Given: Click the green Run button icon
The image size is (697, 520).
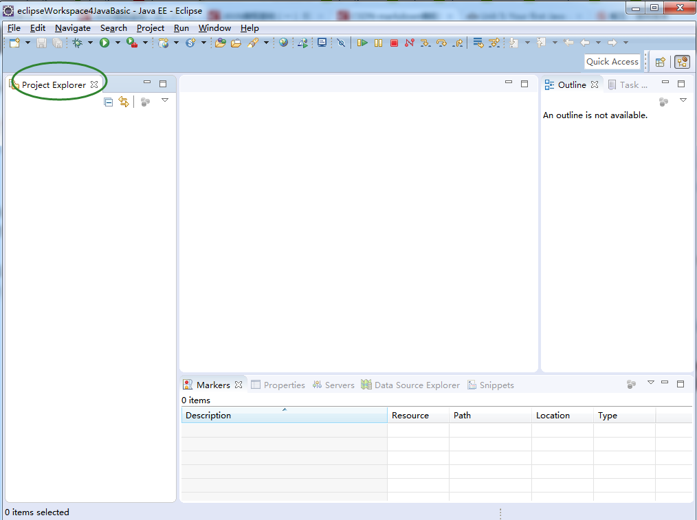Looking at the screenshot, I should [x=104, y=43].
